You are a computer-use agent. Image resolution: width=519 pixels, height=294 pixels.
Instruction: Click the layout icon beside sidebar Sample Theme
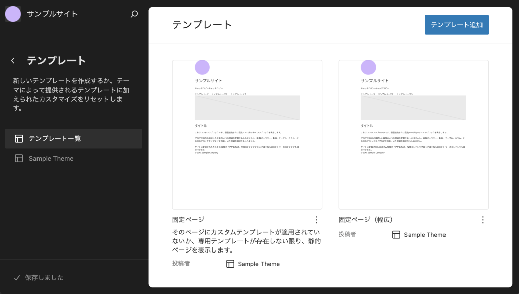pos(19,159)
